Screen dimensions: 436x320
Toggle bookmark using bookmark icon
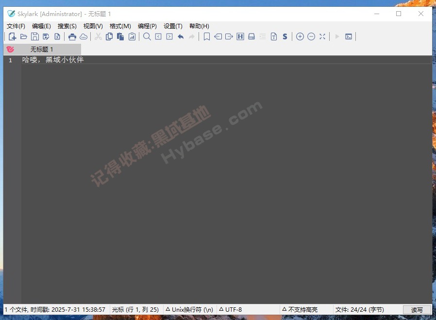pos(207,36)
